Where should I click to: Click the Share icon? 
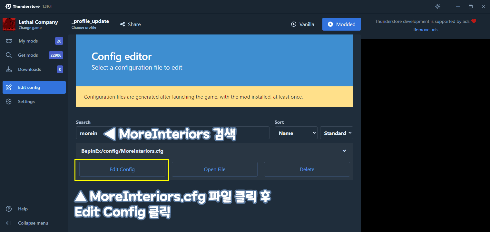pos(122,24)
